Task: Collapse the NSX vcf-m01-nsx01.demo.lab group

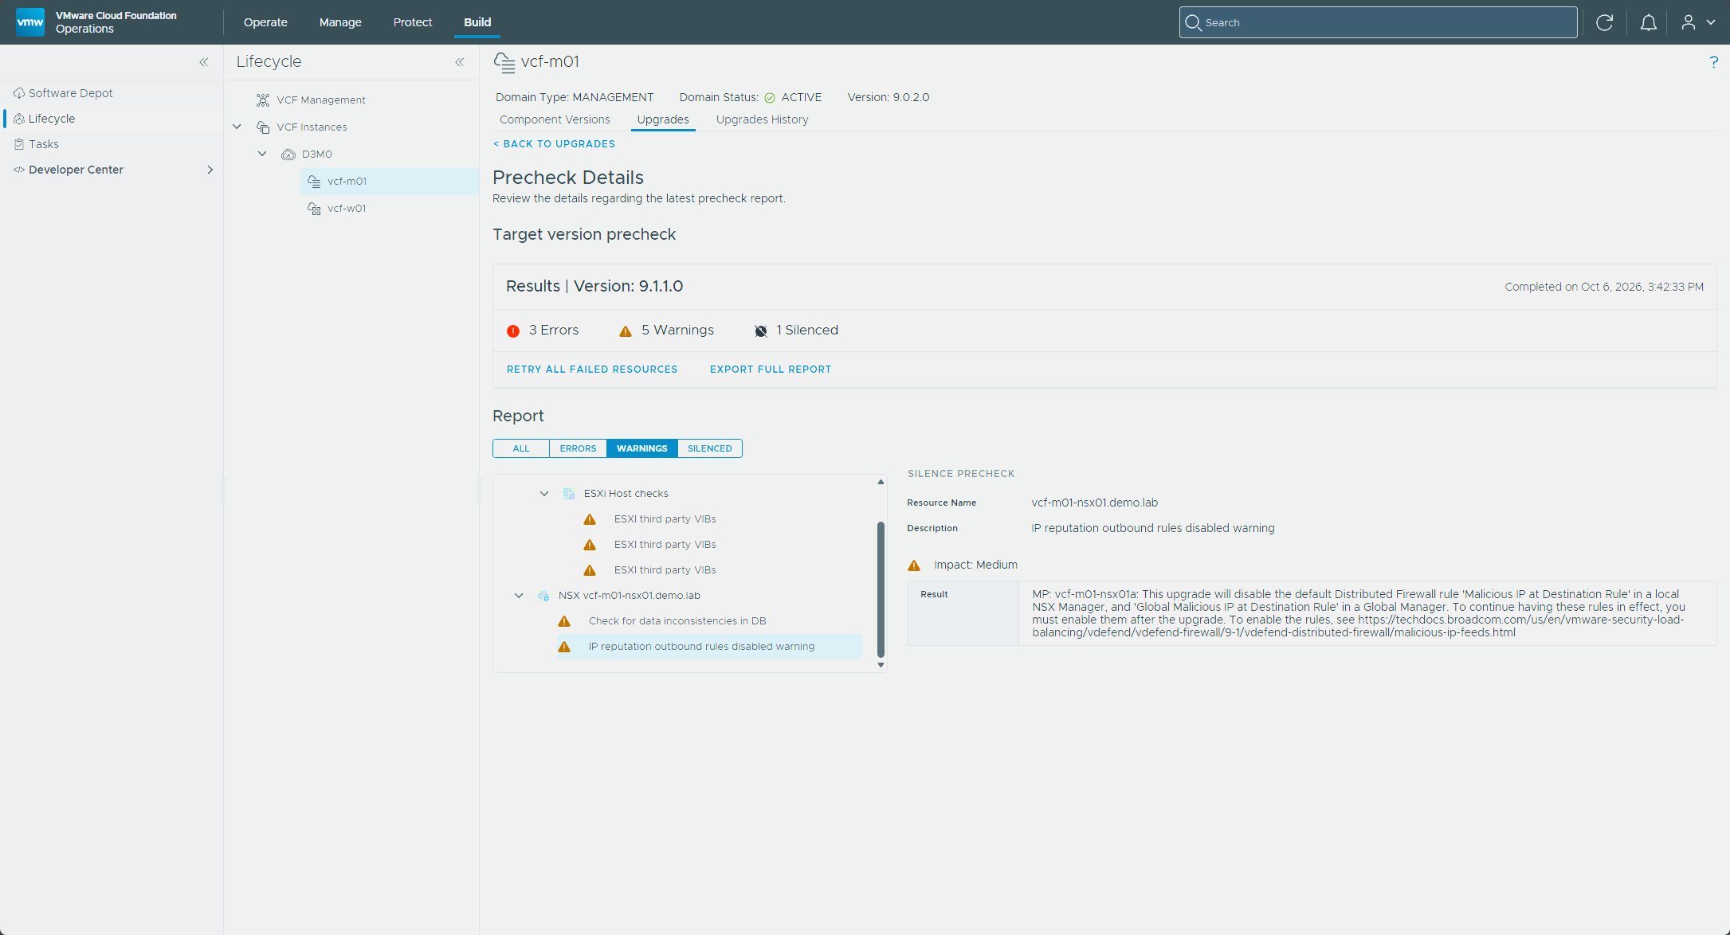Action: pyautogui.click(x=519, y=596)
